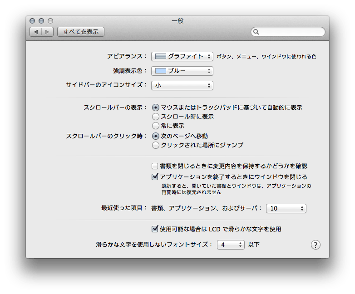Screen dimensions: 355x294
Task: Click the blue swatch in 強調表示色
Action: [161, 71]
